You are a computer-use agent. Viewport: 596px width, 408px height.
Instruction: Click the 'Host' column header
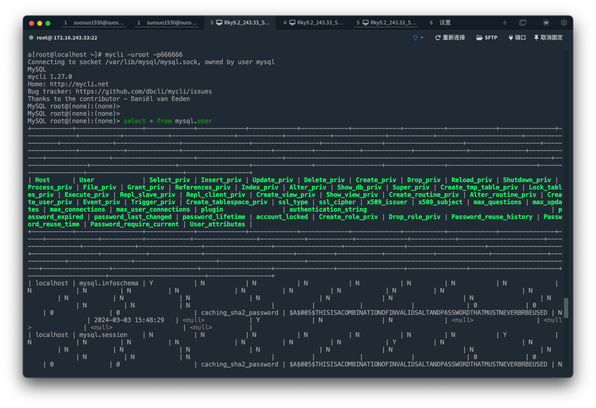coord(43,180)
